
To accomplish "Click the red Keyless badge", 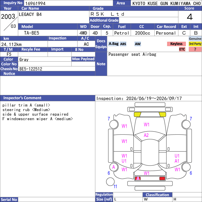I will click(176, 44).
